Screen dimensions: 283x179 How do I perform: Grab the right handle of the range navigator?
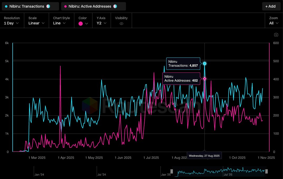tap(266, 171)
